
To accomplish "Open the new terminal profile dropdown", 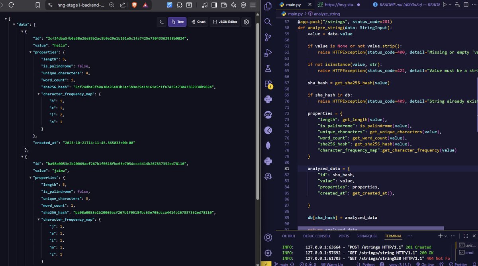I will (x=446, y=236).
